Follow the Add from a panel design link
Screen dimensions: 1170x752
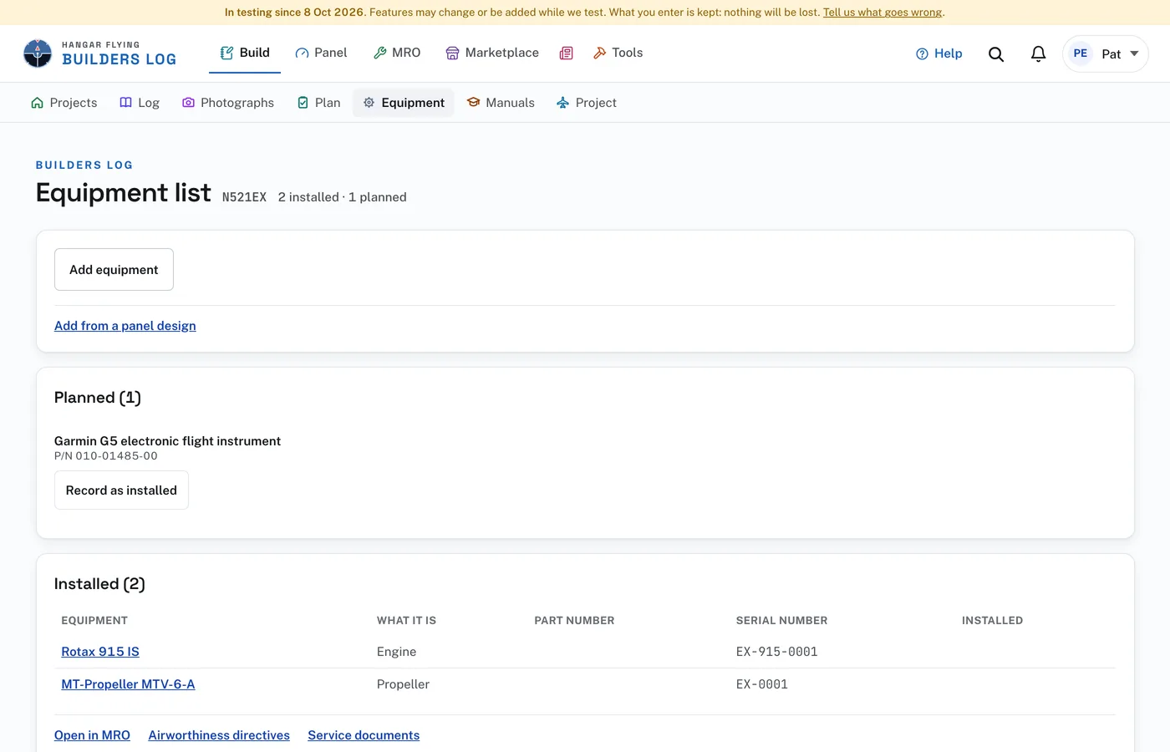pos(125,326)
